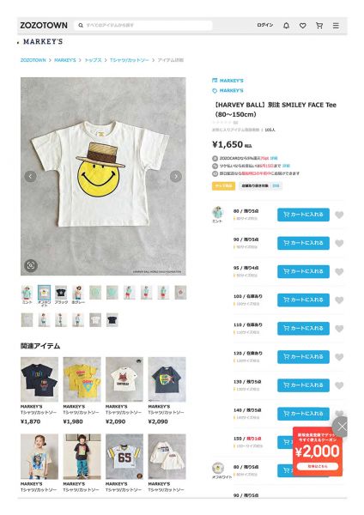Add size 120 to cart
Viewport: 364px width, 515px height.
303,357
